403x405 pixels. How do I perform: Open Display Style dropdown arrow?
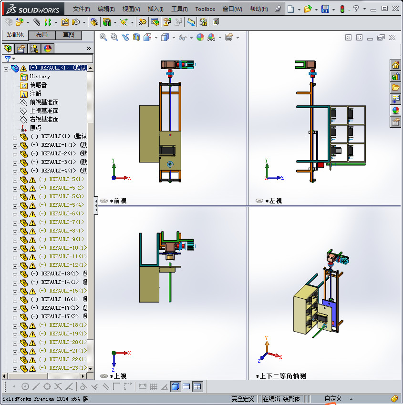click(x=174, y=38)
